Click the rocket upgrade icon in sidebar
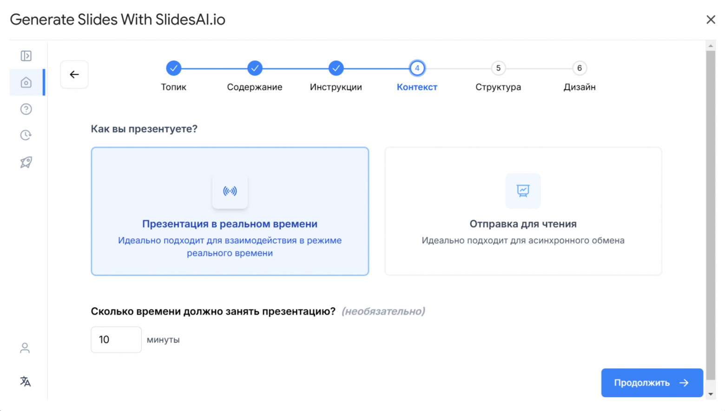The height and width of the screenshot is (411, 725). click(x=26, y=162)
